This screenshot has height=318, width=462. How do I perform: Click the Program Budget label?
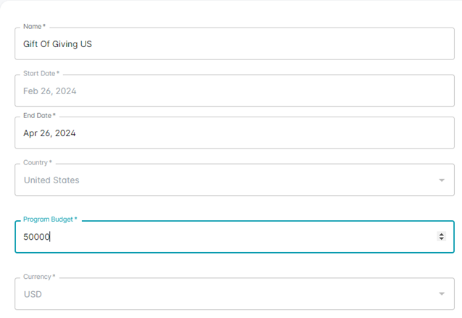pyautogui.click(x=50, y=219)
